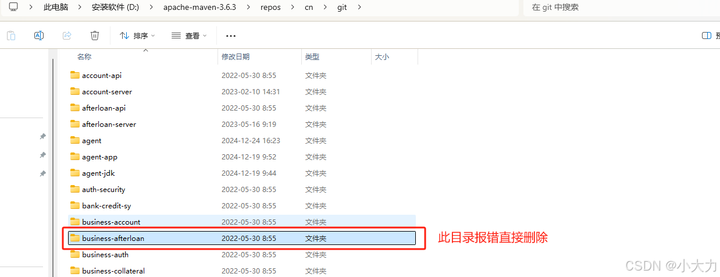The height and width of the screenshot is (277, 720).
Task: Select the agent folder name
Action: coord(92,141)
